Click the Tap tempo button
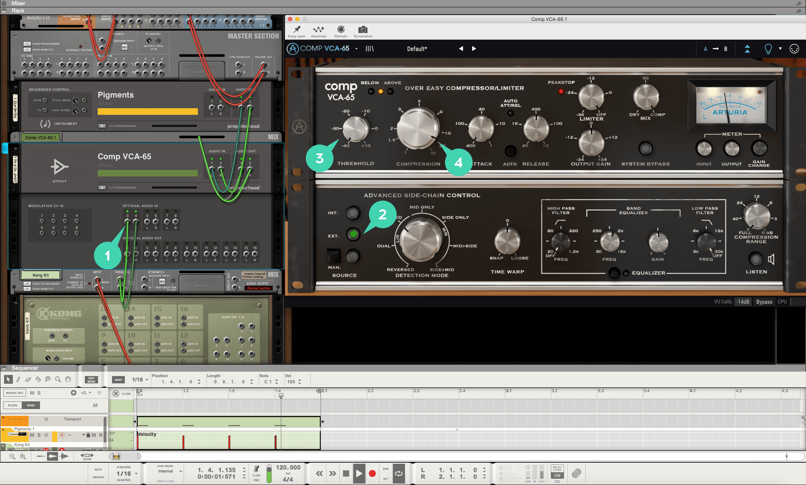 [x=288, y=474]
